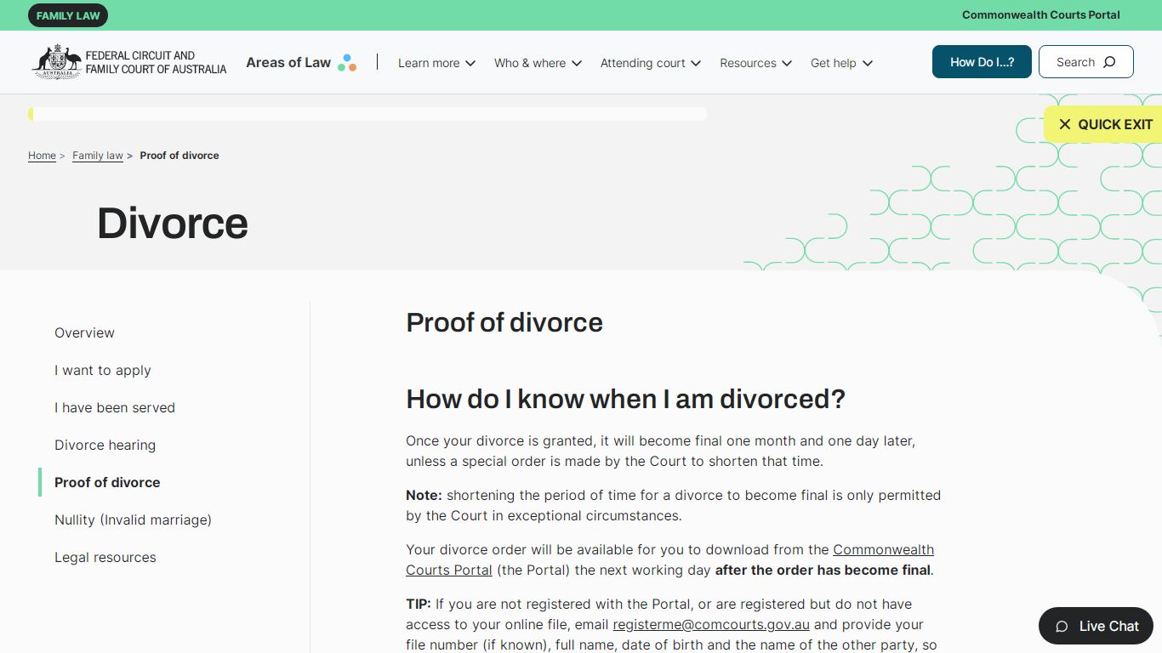Expand the Who & where dropdown
Screen dimensions: 1162x653
pos(538,63)
